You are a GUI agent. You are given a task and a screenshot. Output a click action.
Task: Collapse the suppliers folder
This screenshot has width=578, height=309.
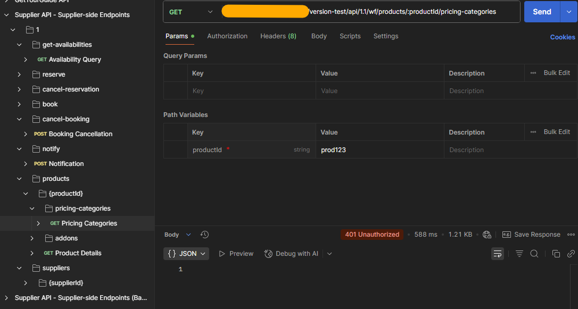point(19,269)
